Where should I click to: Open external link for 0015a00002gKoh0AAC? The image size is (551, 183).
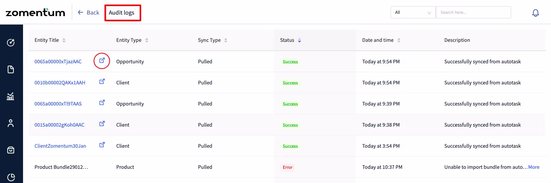[102, 124]
